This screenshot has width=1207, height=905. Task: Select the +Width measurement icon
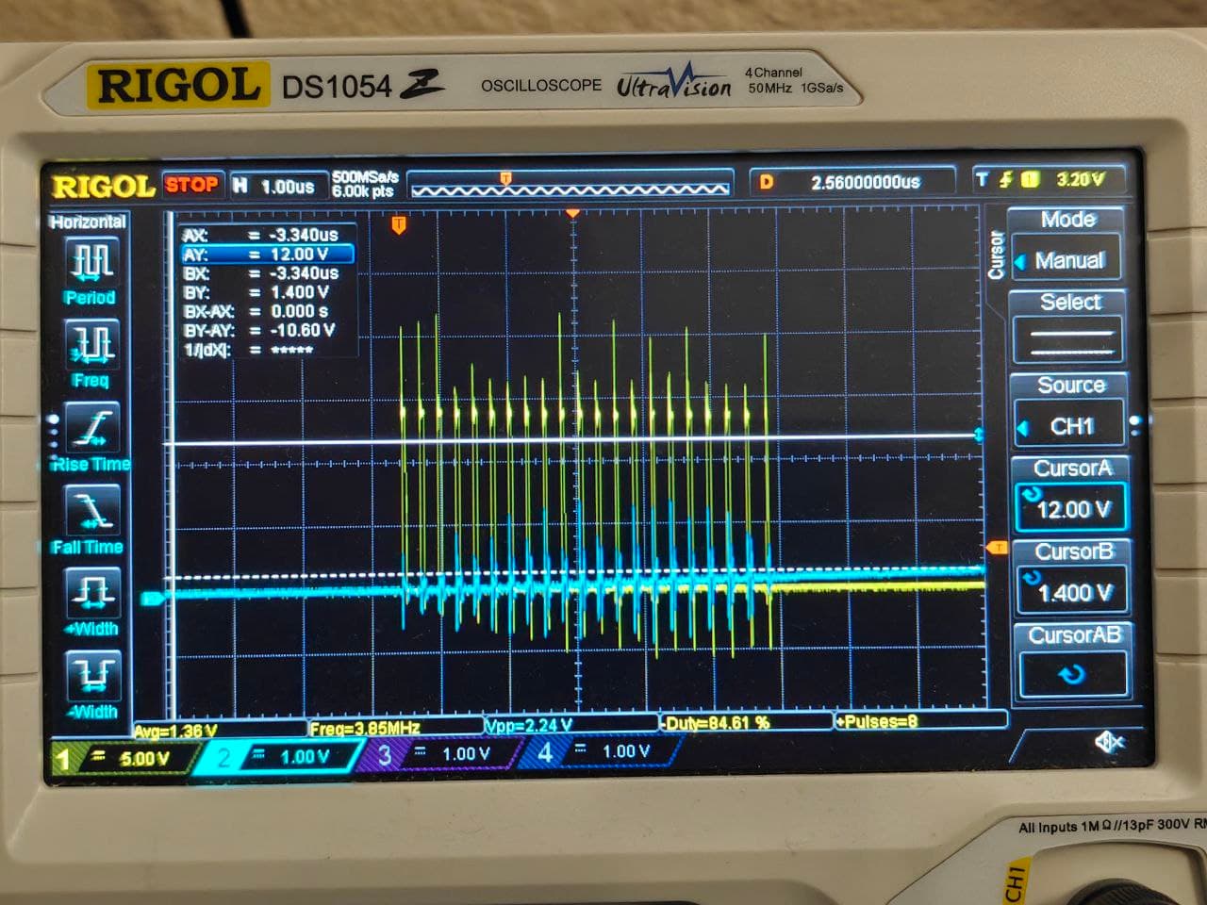[91, 594]
